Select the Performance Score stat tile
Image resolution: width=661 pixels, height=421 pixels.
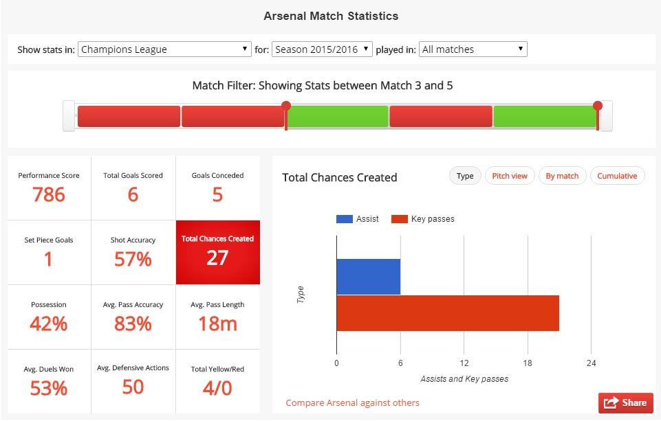pyautogui.click(x=49, y=187)
